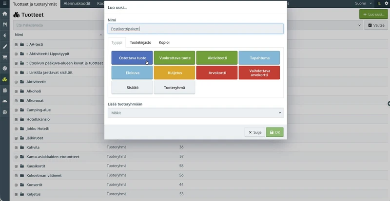Click the Etsi hakusanalla search field
The height and width of the screenshot is (201, 390).
[58, 25]
